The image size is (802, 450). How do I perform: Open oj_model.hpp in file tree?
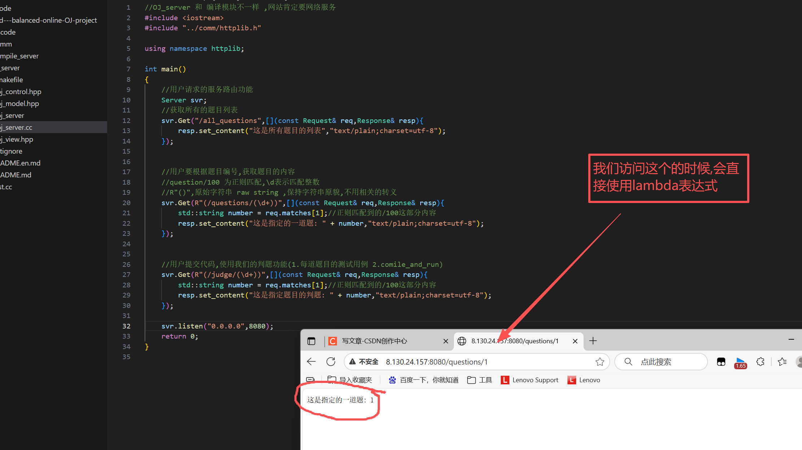tap(19, 103)
